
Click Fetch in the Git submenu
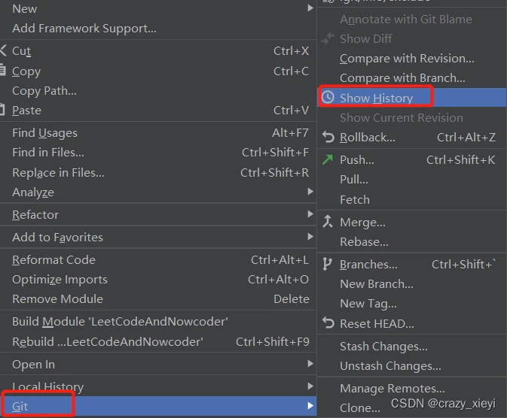point(411,199)
